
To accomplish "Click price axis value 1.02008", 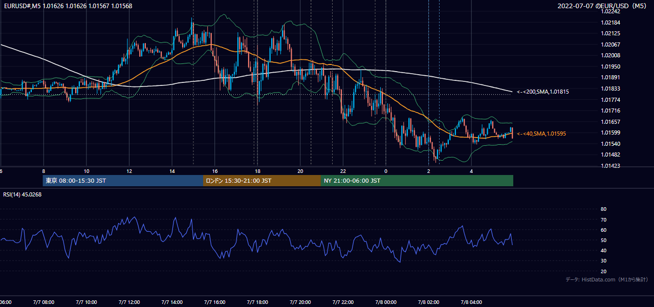I will [x=611, y=55].
